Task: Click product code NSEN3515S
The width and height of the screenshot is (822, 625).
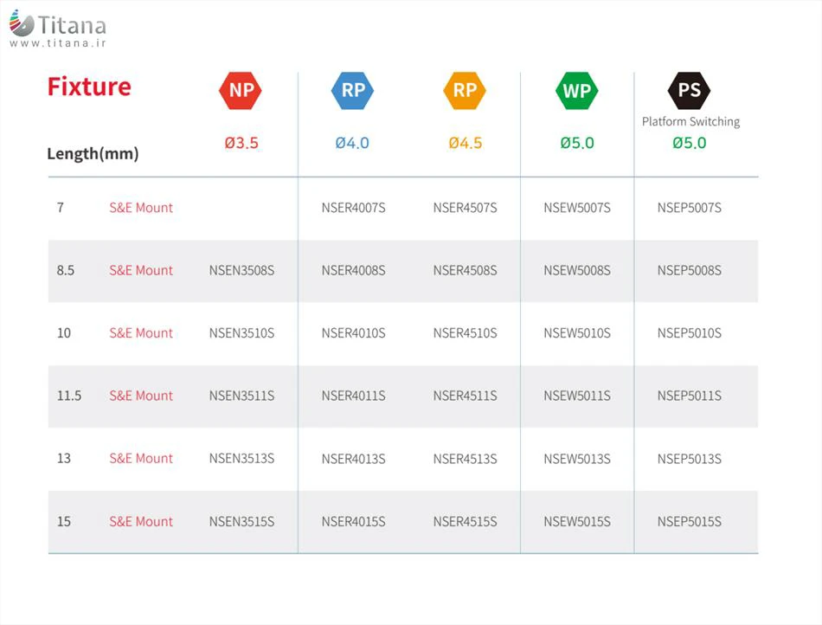Action: [x=241, y=521]
